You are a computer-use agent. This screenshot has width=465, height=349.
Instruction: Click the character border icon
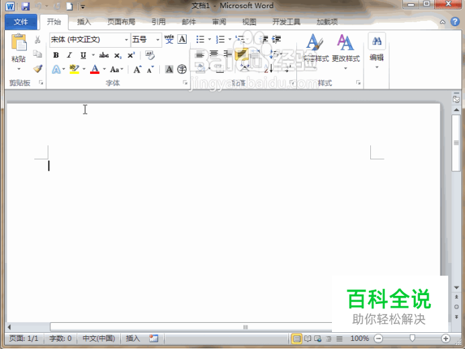[x=182, y=39]
